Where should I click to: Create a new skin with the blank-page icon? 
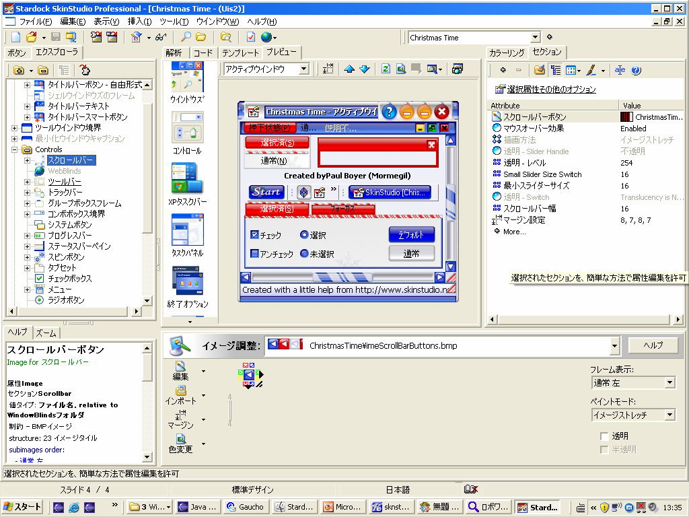pos(16,38)
